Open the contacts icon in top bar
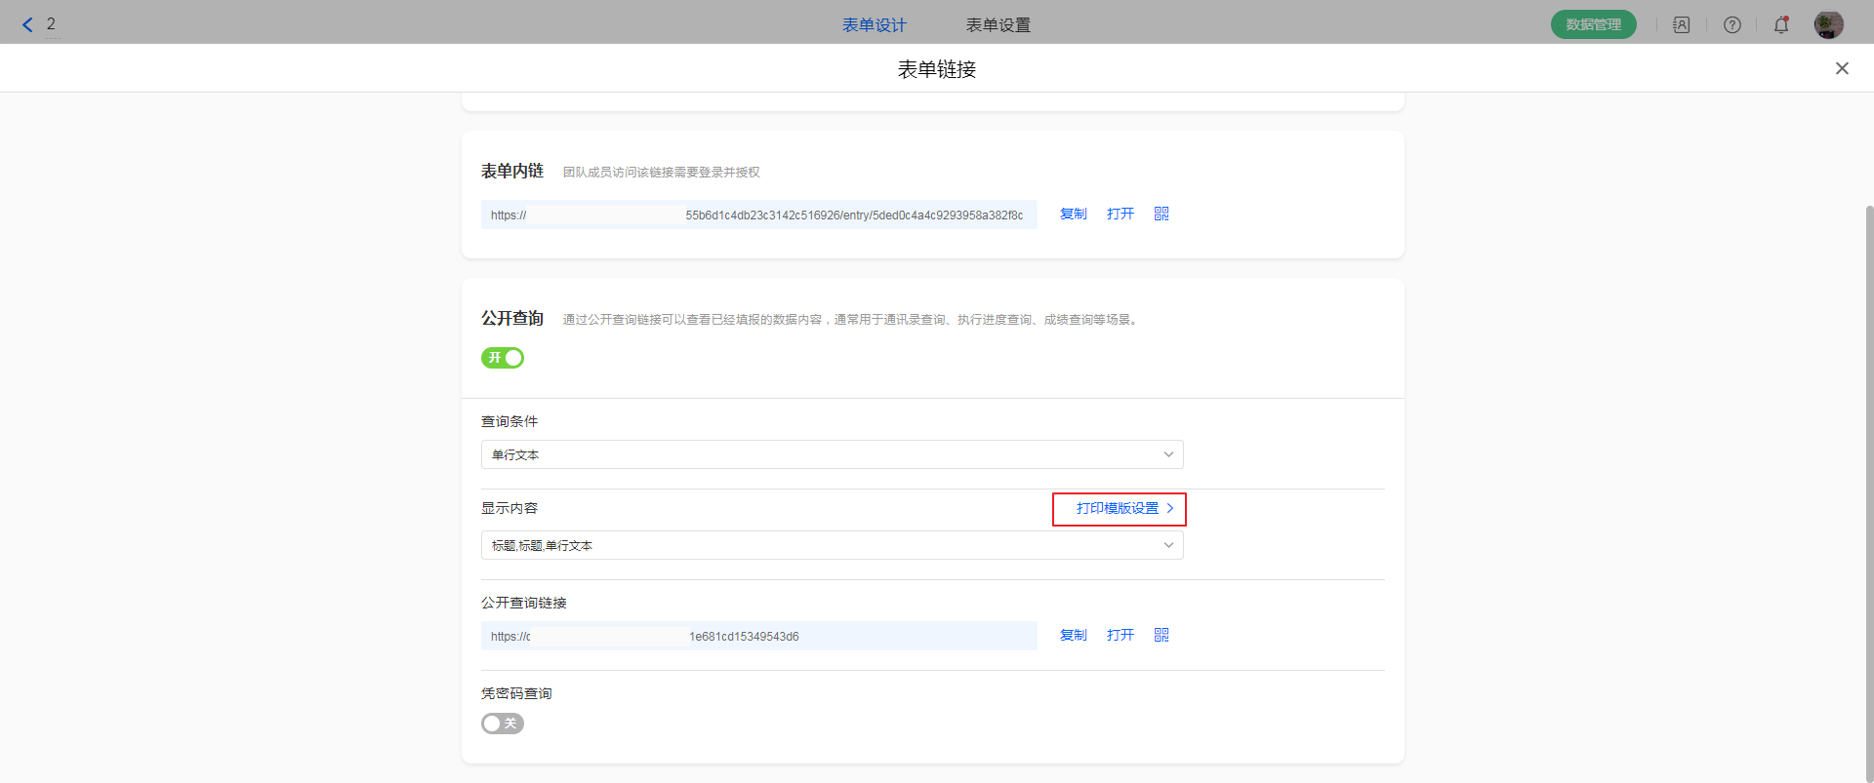This screenshot has width=1874, height=783. tap(1681, 25)
